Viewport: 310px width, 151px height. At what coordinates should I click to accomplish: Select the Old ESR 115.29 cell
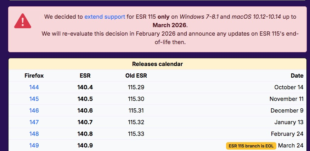(136, 87)
